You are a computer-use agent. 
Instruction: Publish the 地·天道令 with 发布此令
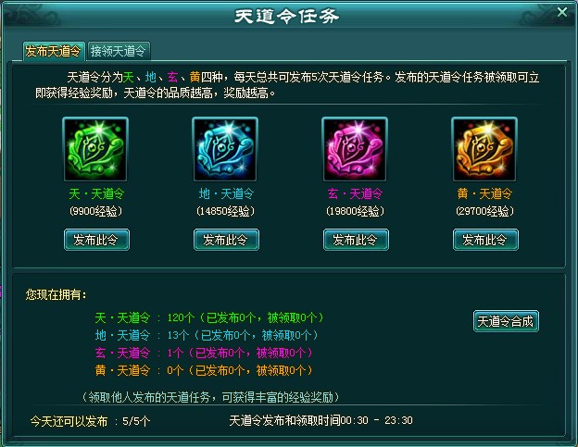[x=226, y=240]
